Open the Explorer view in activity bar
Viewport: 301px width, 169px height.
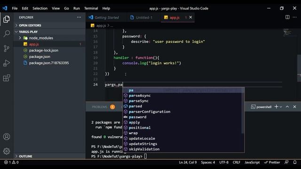[7, 19]
